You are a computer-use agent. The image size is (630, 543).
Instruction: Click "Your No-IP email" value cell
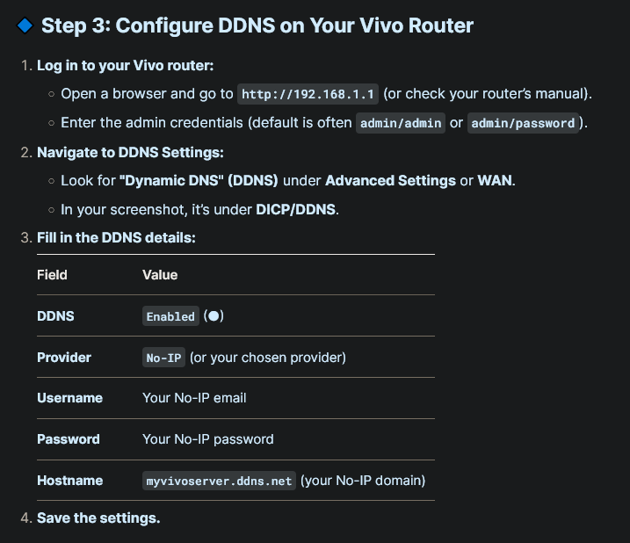point(194,398)
